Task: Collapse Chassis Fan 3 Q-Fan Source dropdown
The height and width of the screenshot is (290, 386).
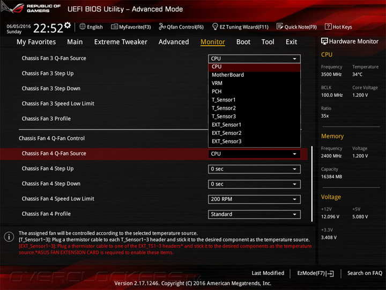Action: (254, 59)
